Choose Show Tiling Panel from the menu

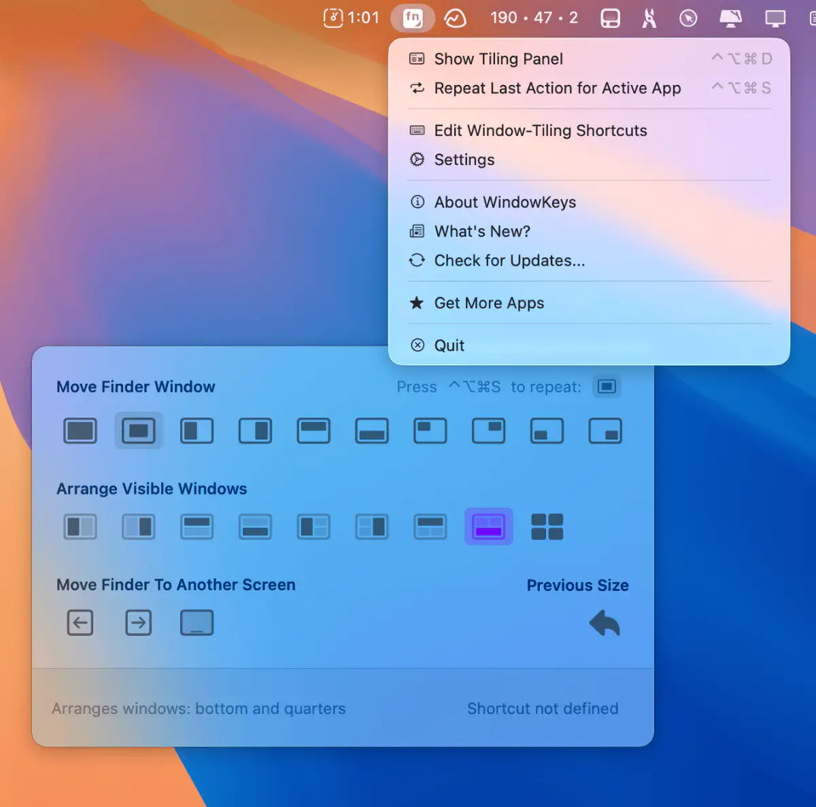coord(590,59)
